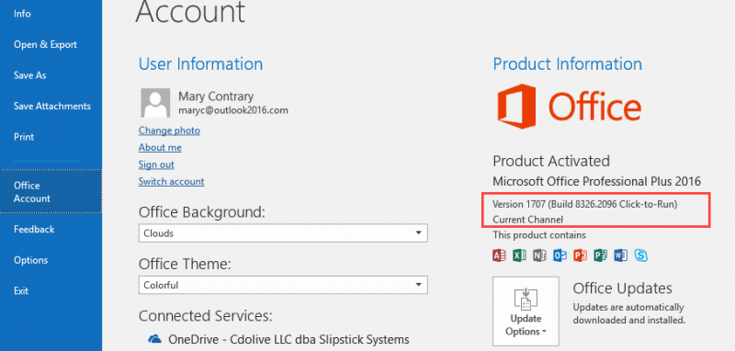The width and height of the screenshot is (735, 351).
Task: Click the Office logo in Product Information
Action: (569, 106)
